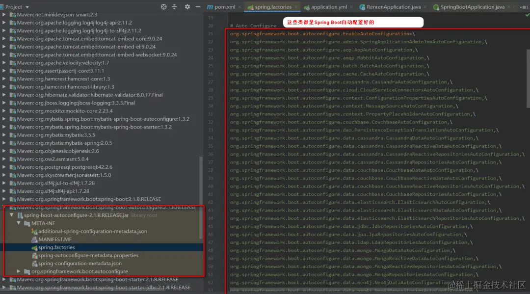Click the LdapRepositoriesAutoConfiguration line
Screen dimensions: 530x294
(351, 242)
